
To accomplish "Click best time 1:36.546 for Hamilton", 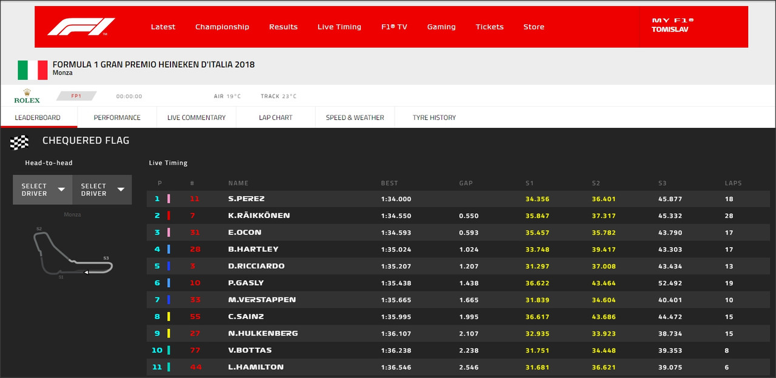I will (396, 367).
